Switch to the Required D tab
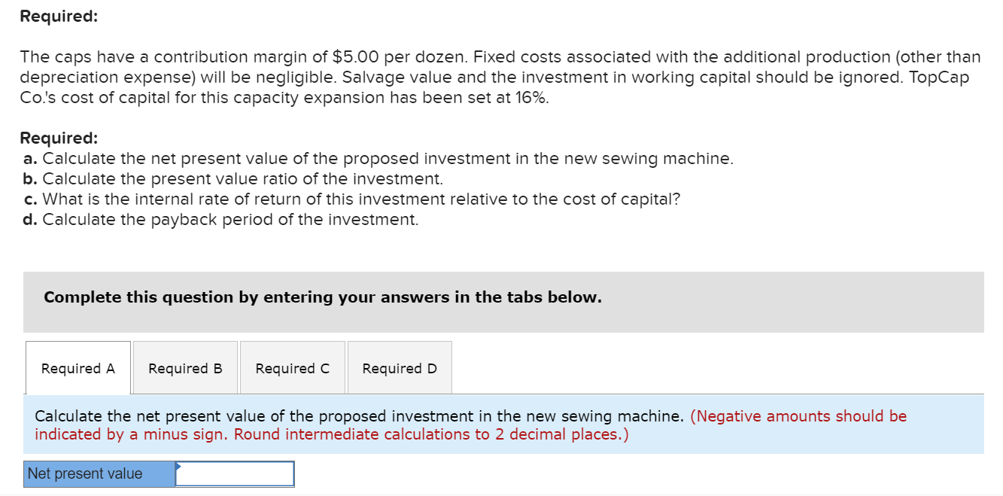This screenshot has width=1003, height=496. coord(400,368)
